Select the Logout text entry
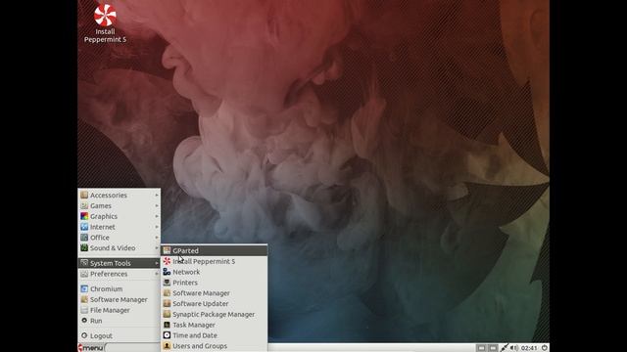Image resolution: width=627 pixels, height=352 pixels. click(101, 335)
